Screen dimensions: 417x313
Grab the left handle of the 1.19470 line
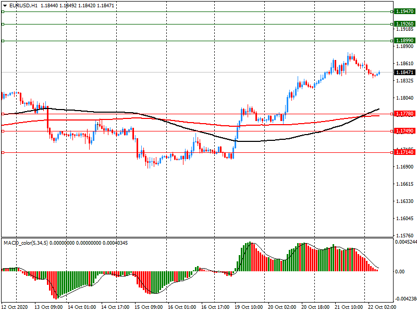click(3, 11)
